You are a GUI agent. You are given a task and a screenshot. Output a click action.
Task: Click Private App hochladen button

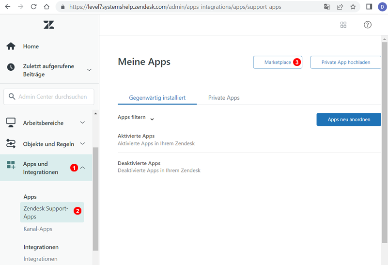click(x=346, y=62)
